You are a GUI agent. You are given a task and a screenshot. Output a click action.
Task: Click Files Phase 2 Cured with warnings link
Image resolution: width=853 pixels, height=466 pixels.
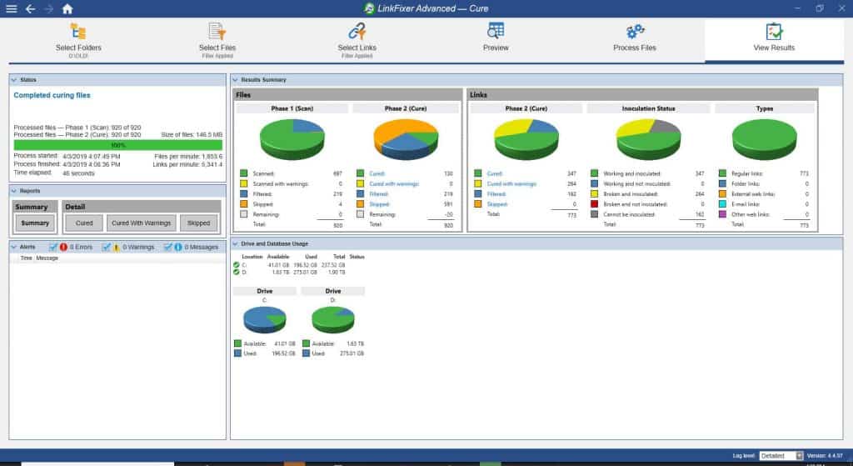394,184
